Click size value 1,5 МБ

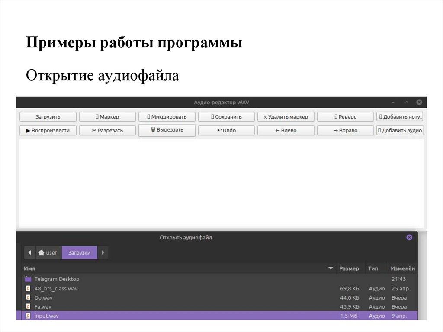click(x=349, y=316)
